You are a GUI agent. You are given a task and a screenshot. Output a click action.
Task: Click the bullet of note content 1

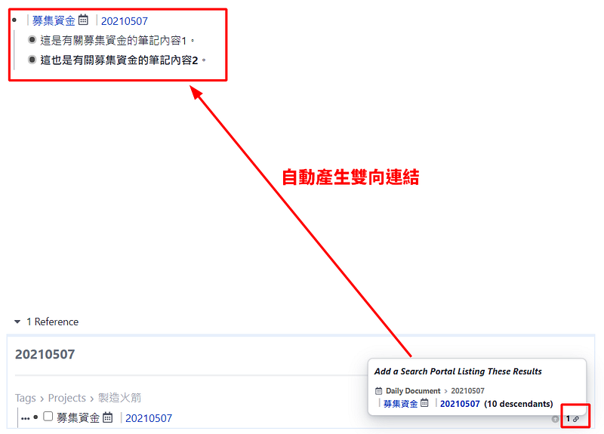tap(32, 40)
